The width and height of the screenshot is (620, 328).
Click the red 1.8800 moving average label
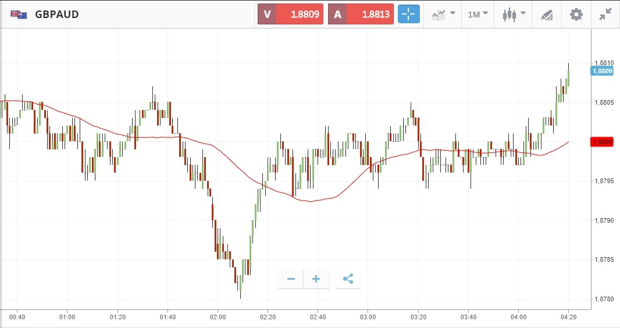[x=601, y=142]
